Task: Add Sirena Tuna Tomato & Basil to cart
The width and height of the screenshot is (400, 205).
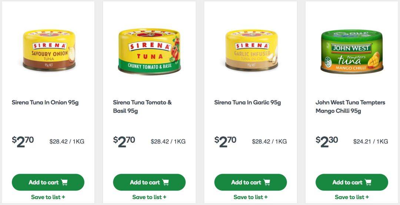Action: click(x=149, y=182)
